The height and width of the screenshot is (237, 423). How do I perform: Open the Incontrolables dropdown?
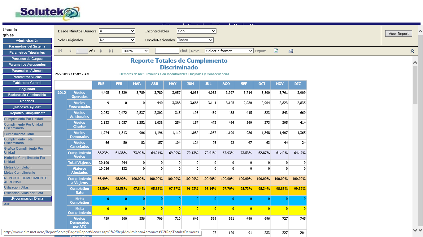click(x=196, y=31)
